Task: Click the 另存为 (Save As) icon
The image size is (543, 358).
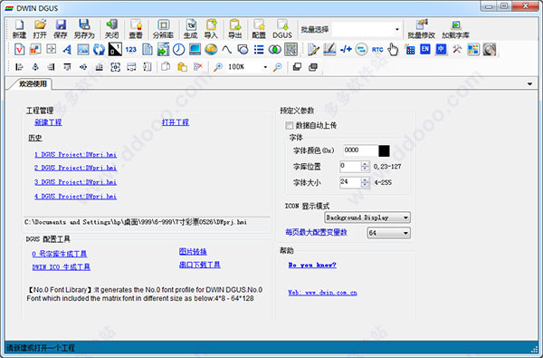Action: point(84,28)
